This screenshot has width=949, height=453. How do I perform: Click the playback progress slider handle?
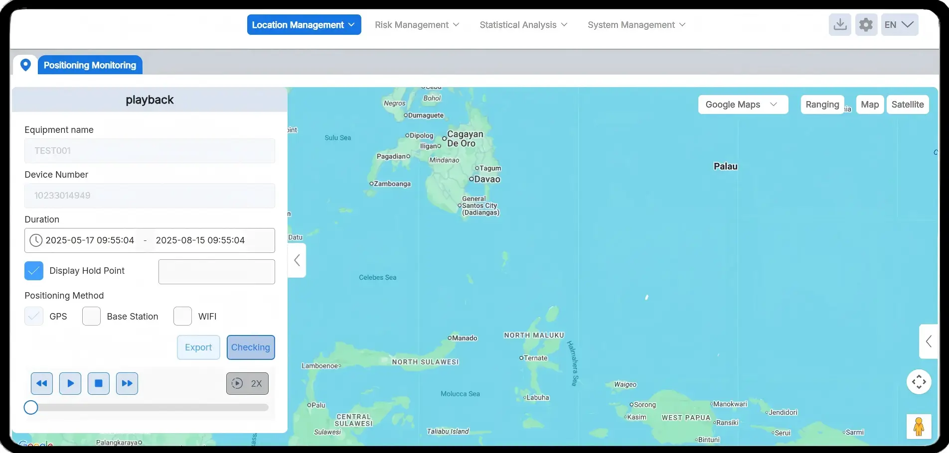(x=31, y=408)
